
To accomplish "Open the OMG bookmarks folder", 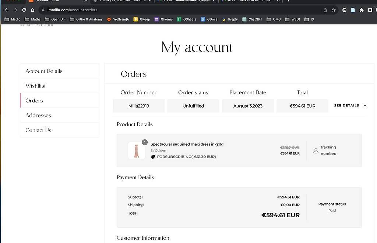I will click(274, 19).
